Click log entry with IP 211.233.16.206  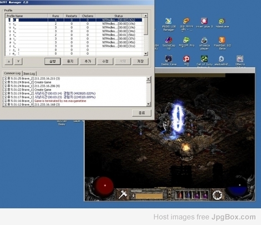pyautogui.click(x=31, y=86)
